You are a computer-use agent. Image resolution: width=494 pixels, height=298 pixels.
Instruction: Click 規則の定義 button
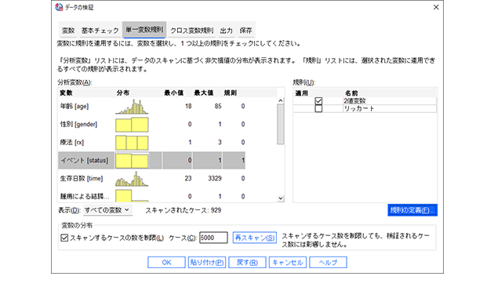coord(412,210)
